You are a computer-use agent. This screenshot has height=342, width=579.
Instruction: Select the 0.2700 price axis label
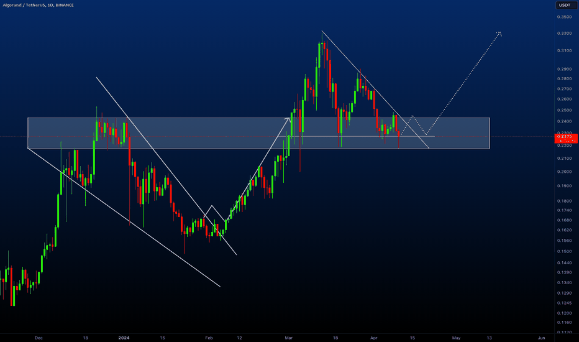(x=564, y=89)
